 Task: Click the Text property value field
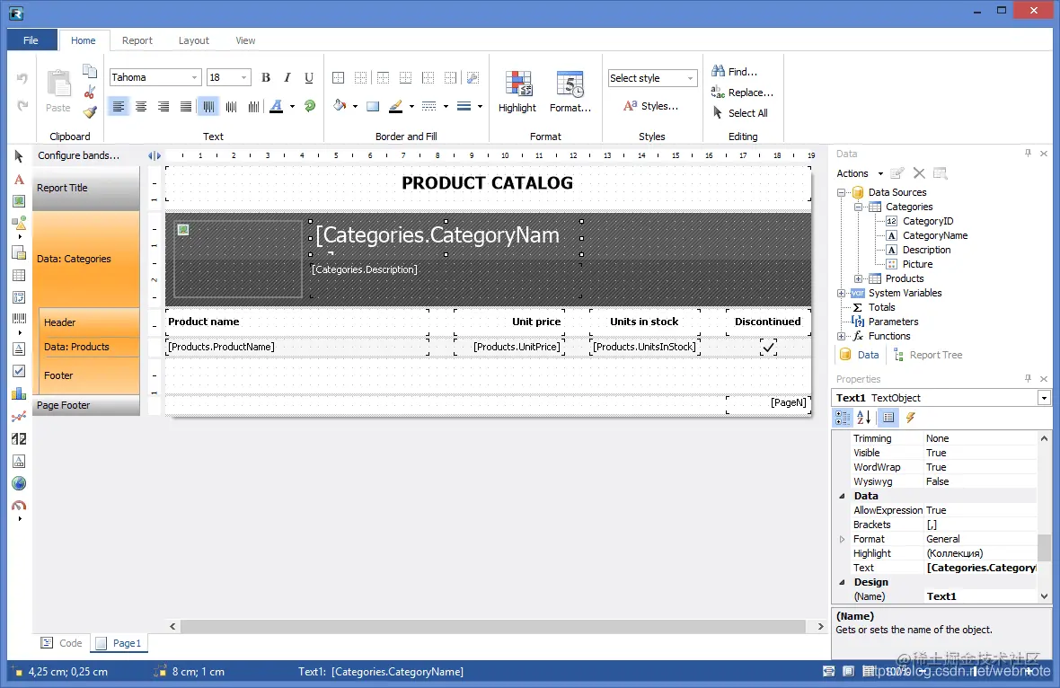point(980,568)
